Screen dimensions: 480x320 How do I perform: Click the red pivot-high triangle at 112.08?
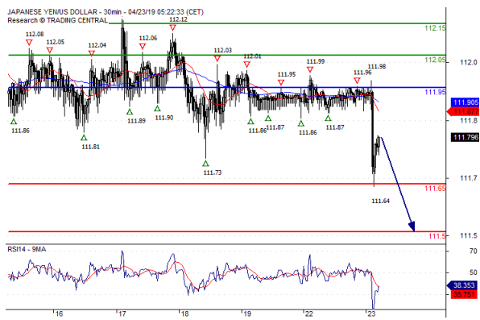(x=29, y=42)
